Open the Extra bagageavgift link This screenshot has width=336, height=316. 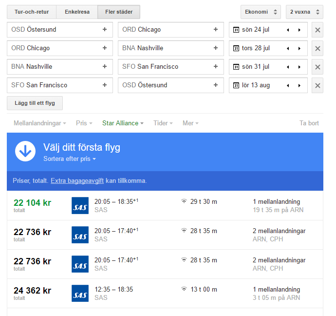[77, 181]
